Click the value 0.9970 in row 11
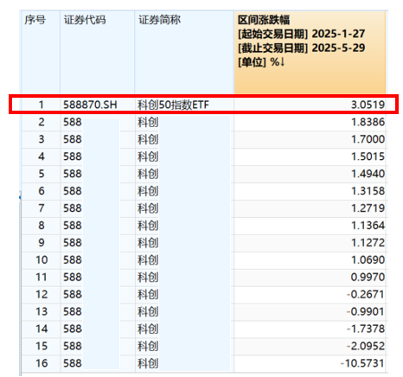This screenshot has height=377, width=403. coord(368,277)
